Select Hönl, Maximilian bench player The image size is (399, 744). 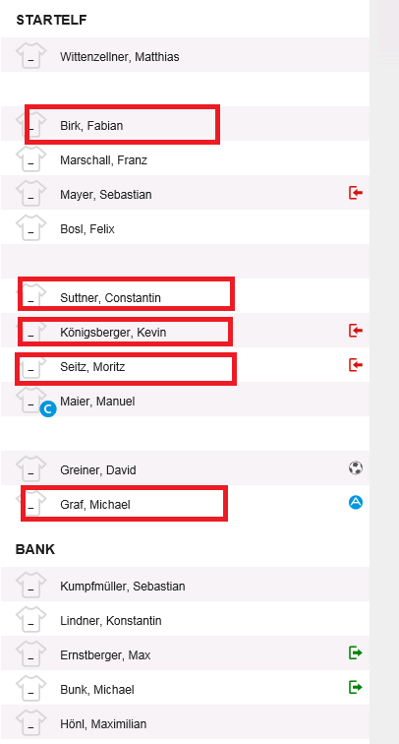click(x=103, y=724)
